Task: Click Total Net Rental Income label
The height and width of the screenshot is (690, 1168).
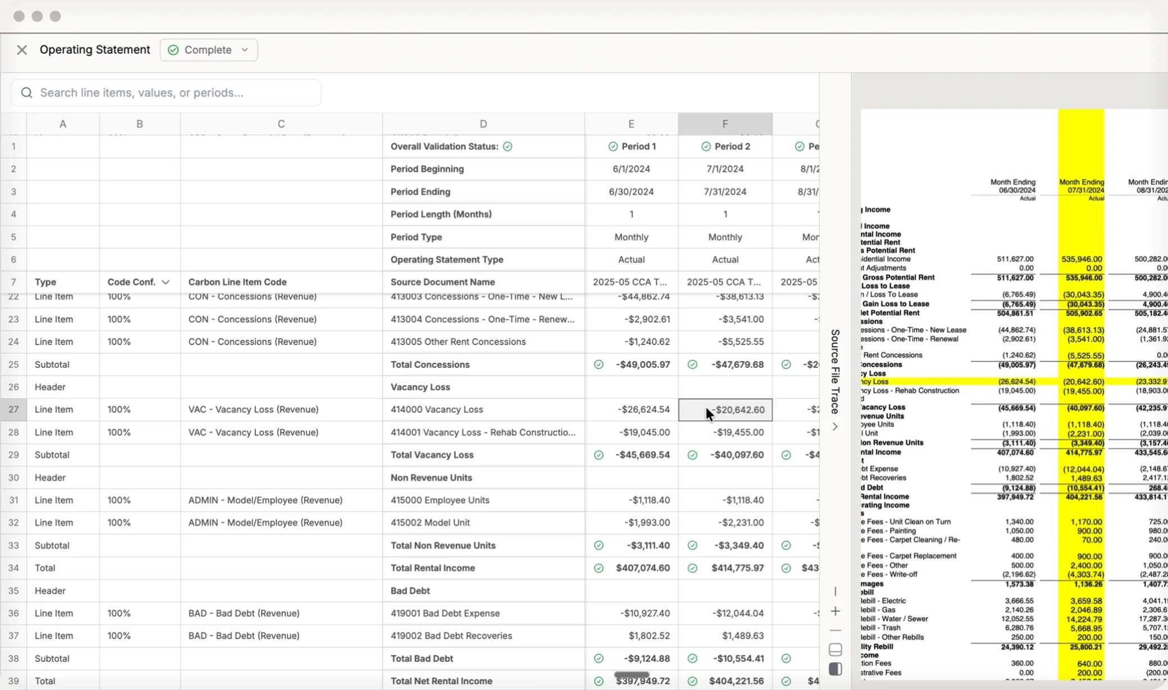Action: pyautogui.click(x=441, y=681)
